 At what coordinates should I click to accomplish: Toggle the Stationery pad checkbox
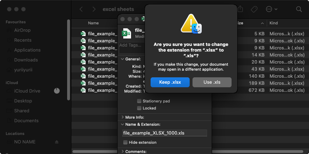(139, 101)
